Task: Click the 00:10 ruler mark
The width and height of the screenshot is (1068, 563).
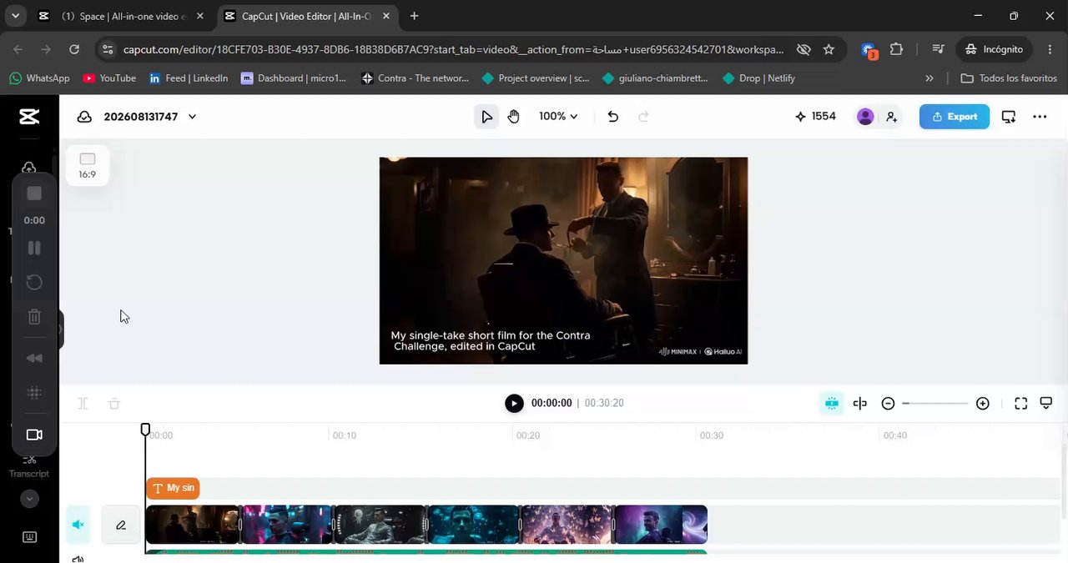Action: [x=345, y=435]
